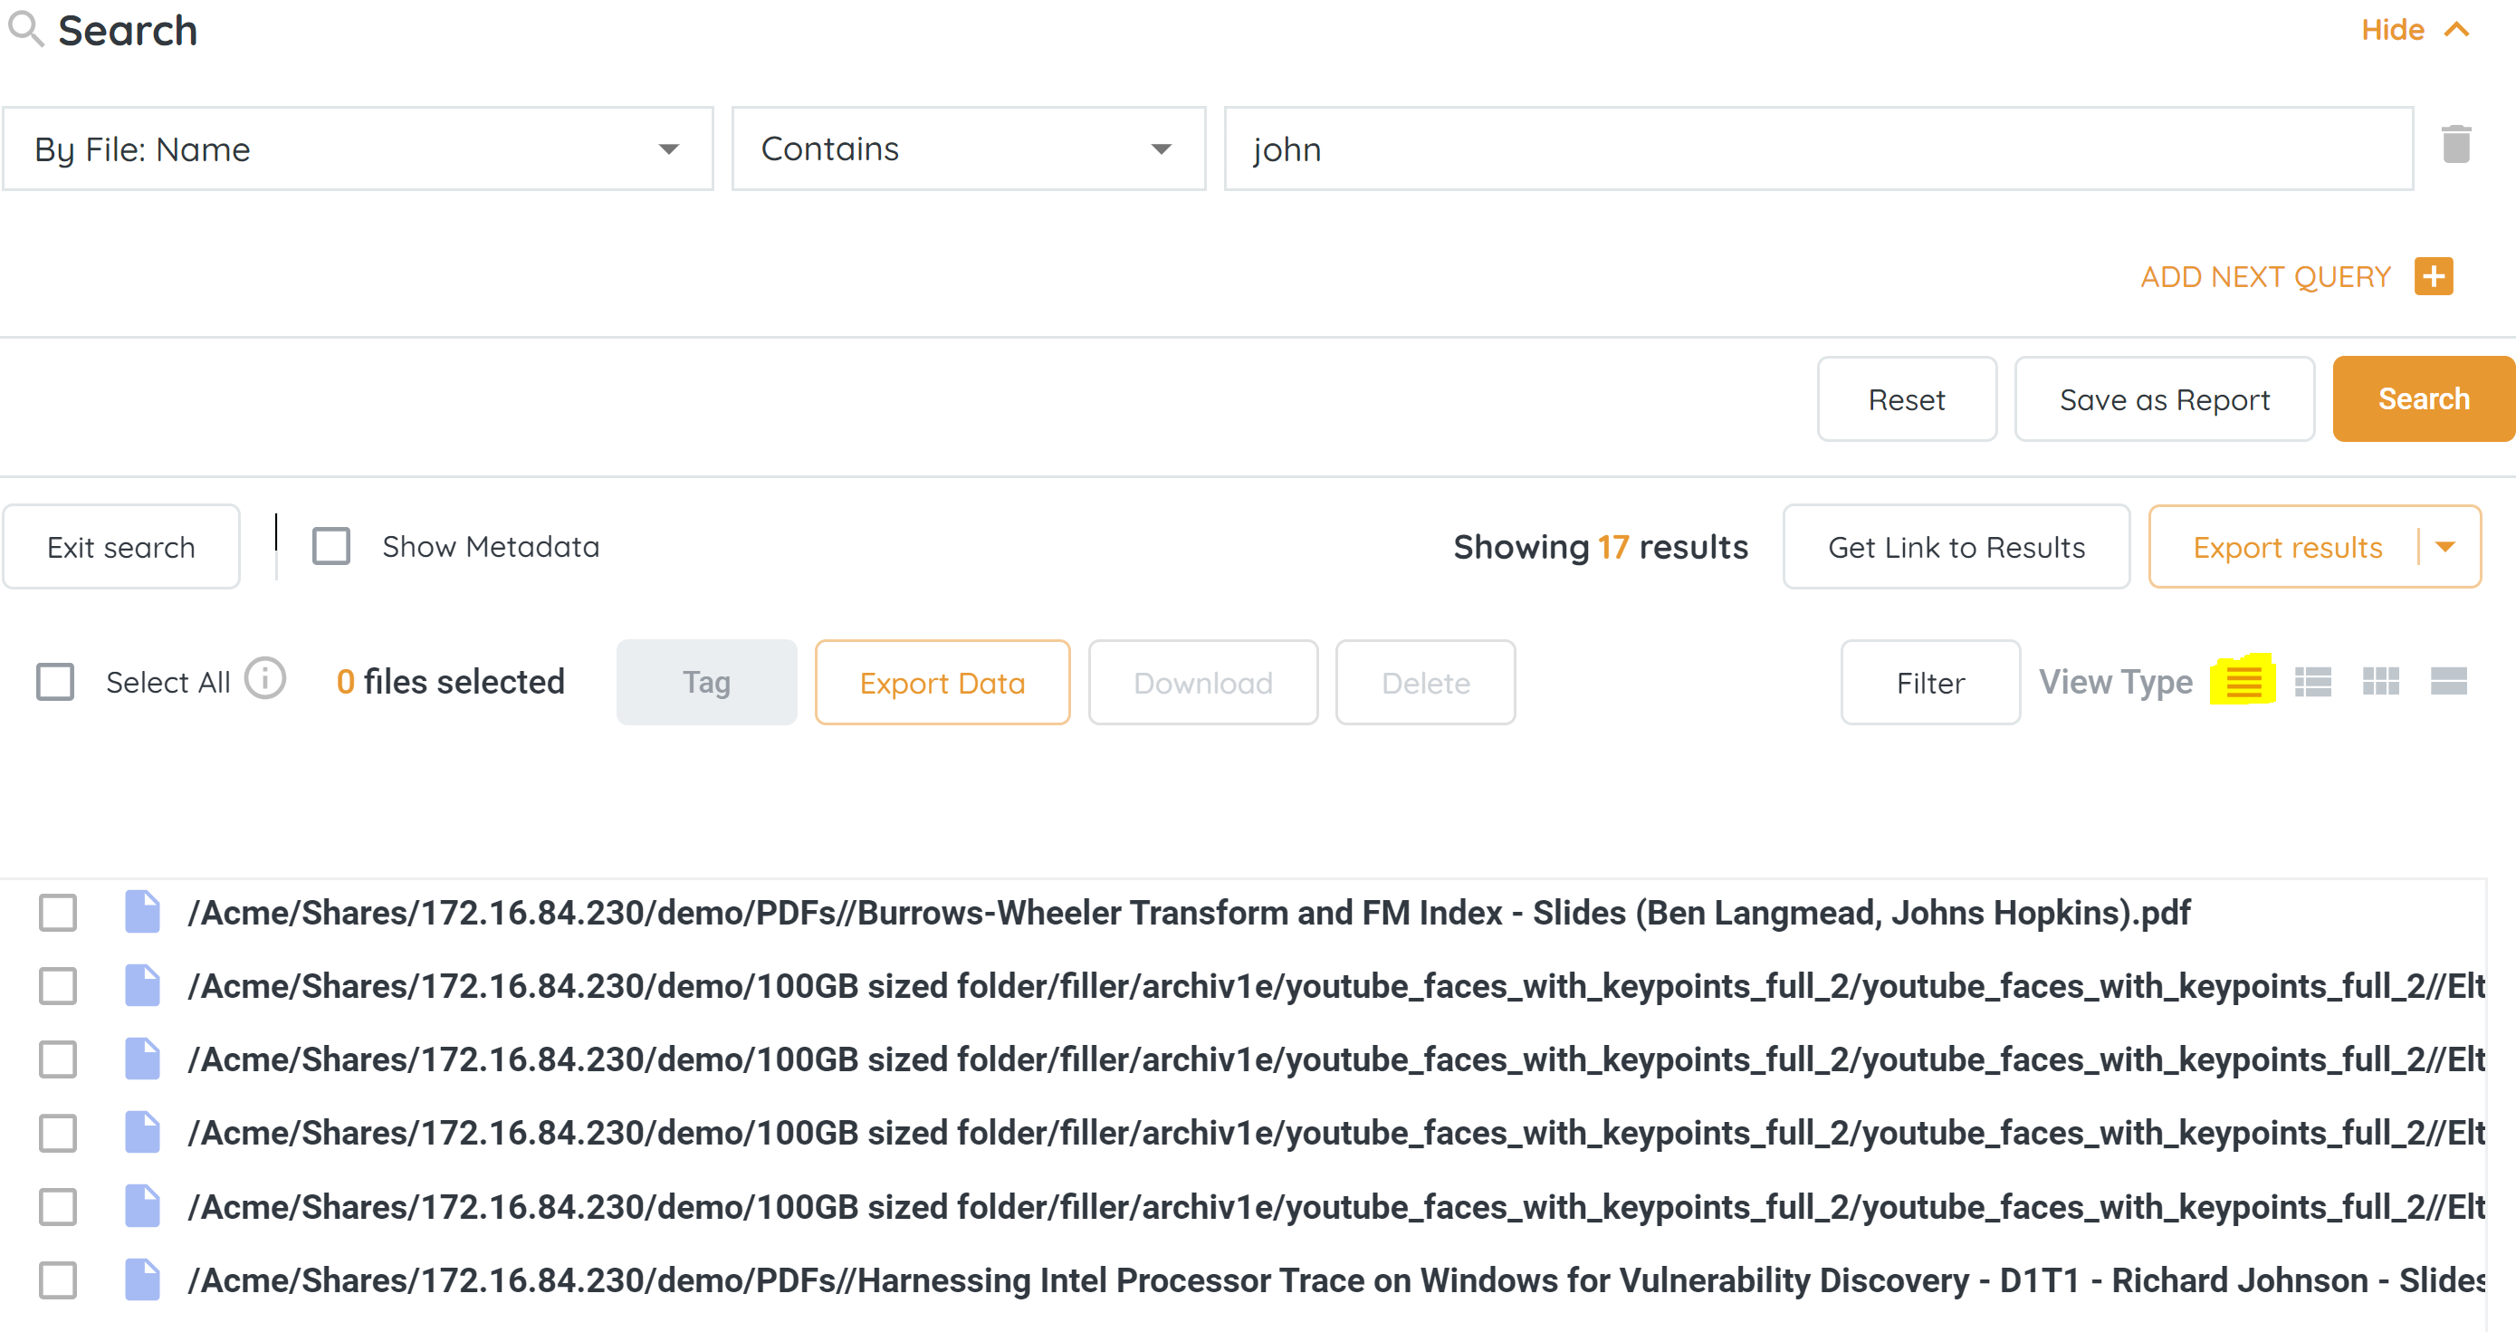
Task: Click Save as Report button
Action: click(x=2164, y=399)
